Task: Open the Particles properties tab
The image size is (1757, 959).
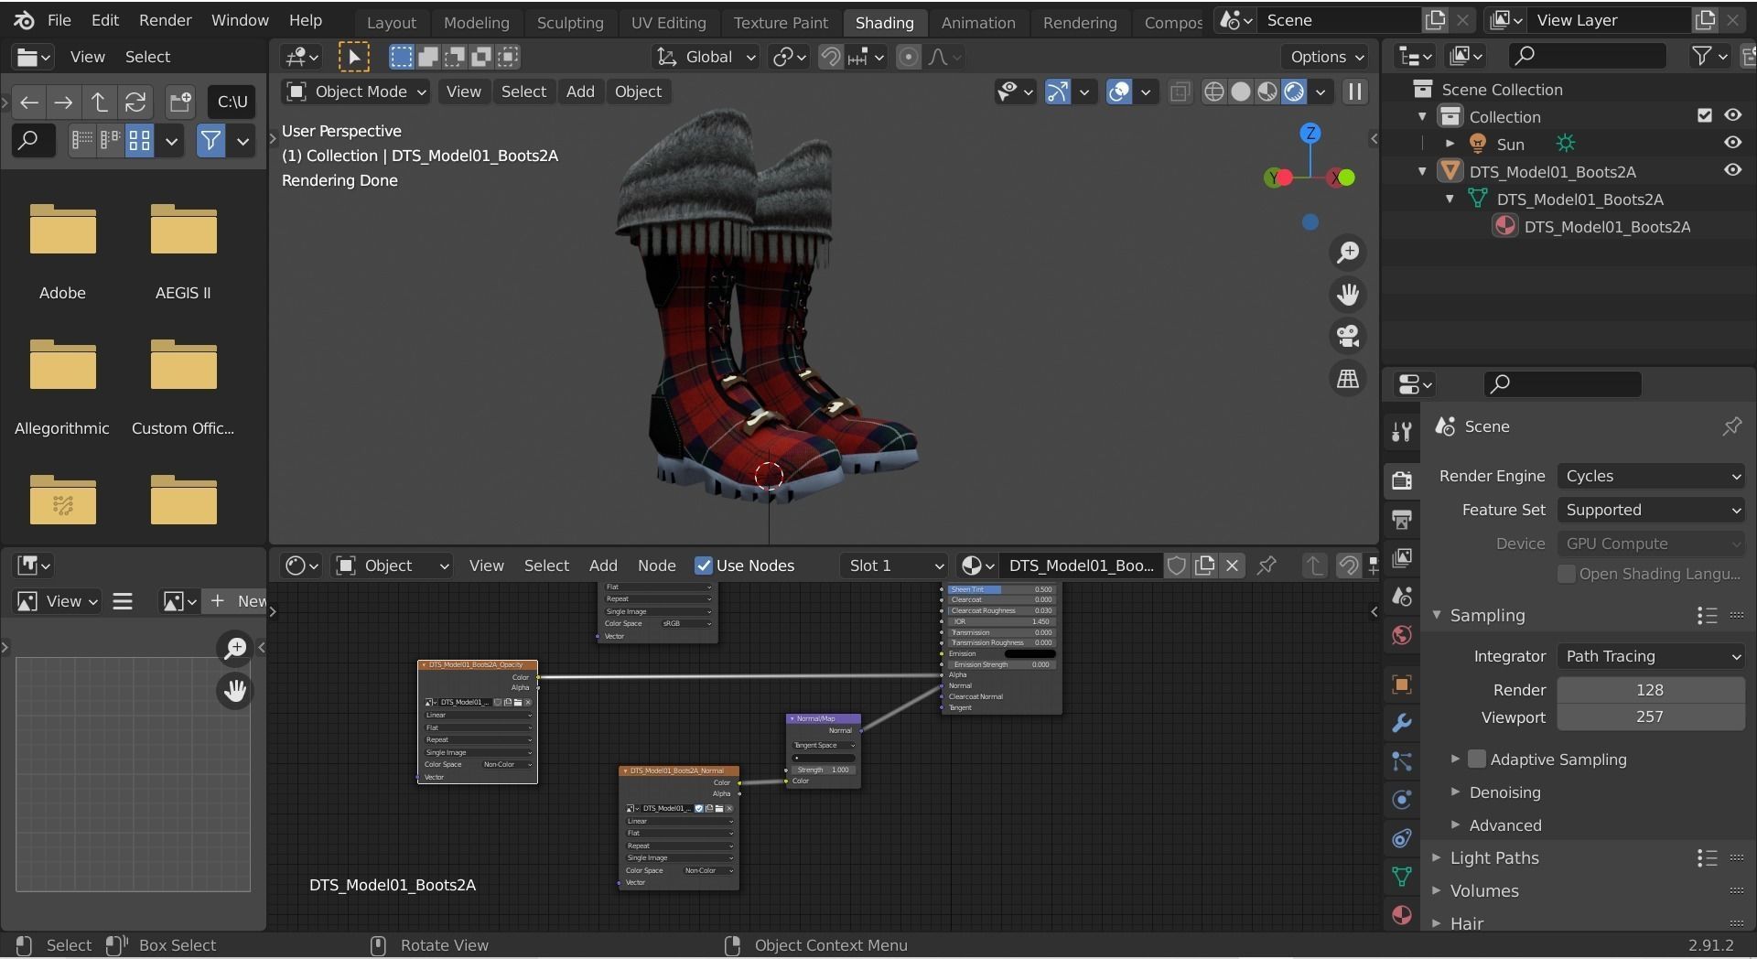Action: coord(1401,761)
